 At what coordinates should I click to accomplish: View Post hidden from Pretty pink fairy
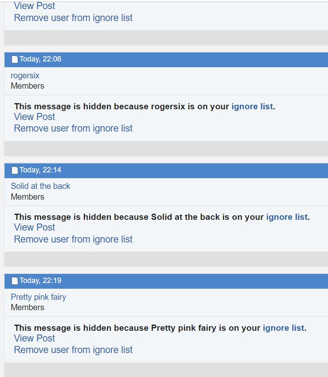[34, 338]
